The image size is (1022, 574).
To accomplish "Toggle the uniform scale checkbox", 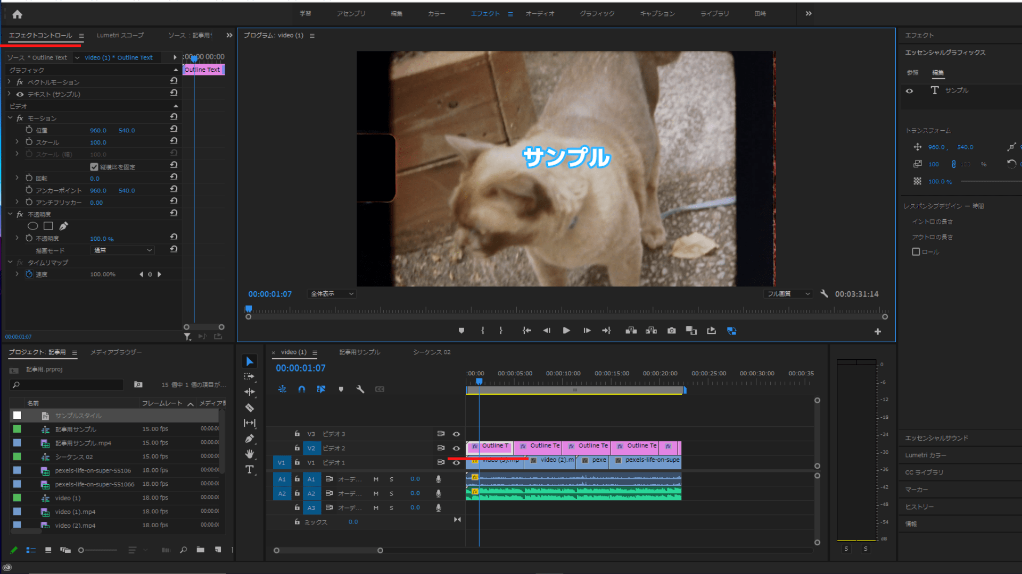I will click(x=94, y=167).
